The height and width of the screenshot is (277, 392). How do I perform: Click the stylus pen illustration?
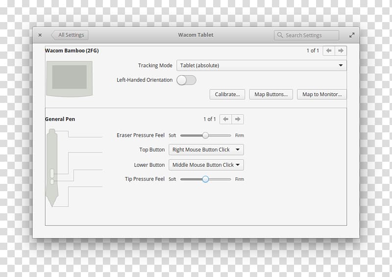pos(52,168)
